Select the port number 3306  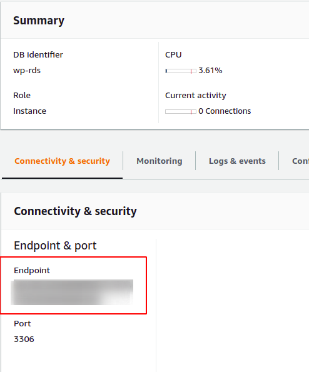click(x=24, y=339)
